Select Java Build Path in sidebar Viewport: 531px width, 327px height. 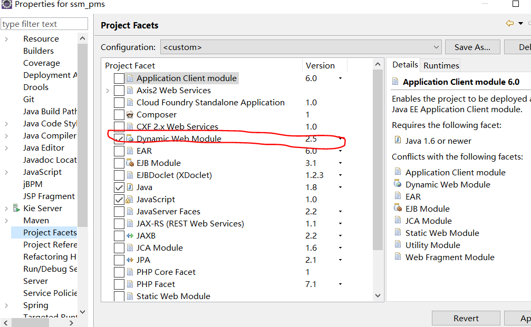tap(50, 112)
